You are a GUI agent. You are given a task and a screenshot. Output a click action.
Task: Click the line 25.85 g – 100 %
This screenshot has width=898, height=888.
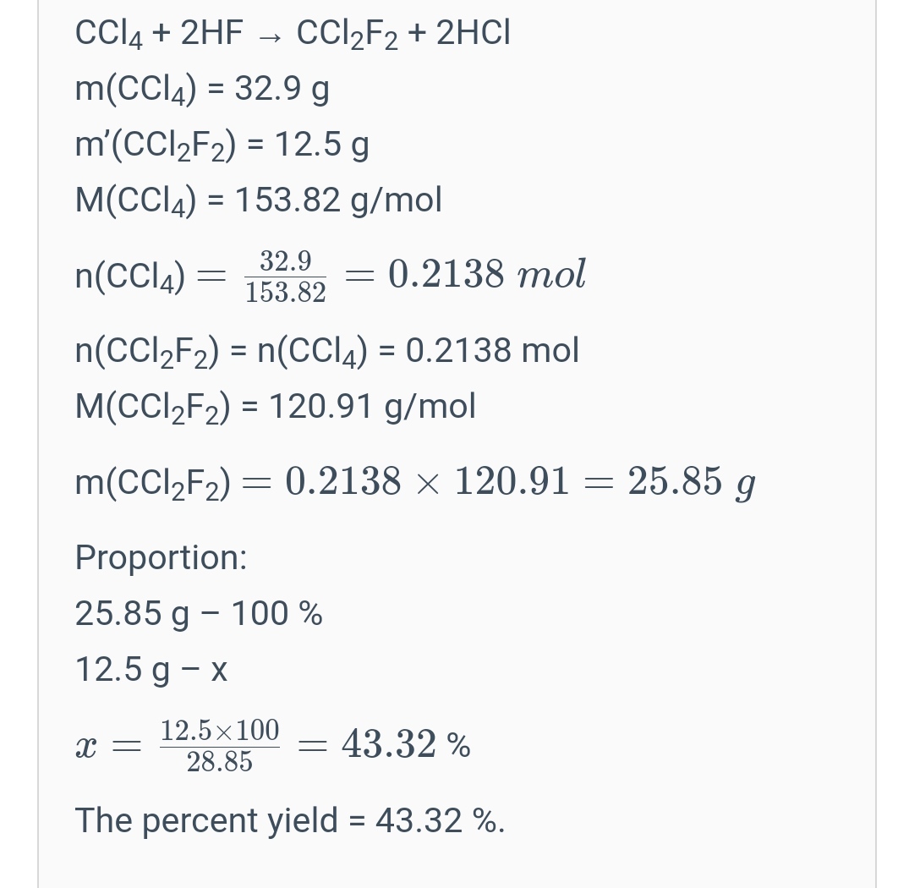point(199,613)
